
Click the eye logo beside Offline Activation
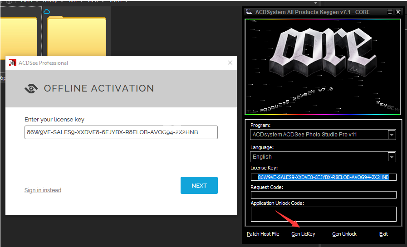coord(31,88)
